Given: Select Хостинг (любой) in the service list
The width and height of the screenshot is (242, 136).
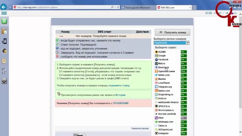Looking at the screenshot, I should click(x=167, y=114).
